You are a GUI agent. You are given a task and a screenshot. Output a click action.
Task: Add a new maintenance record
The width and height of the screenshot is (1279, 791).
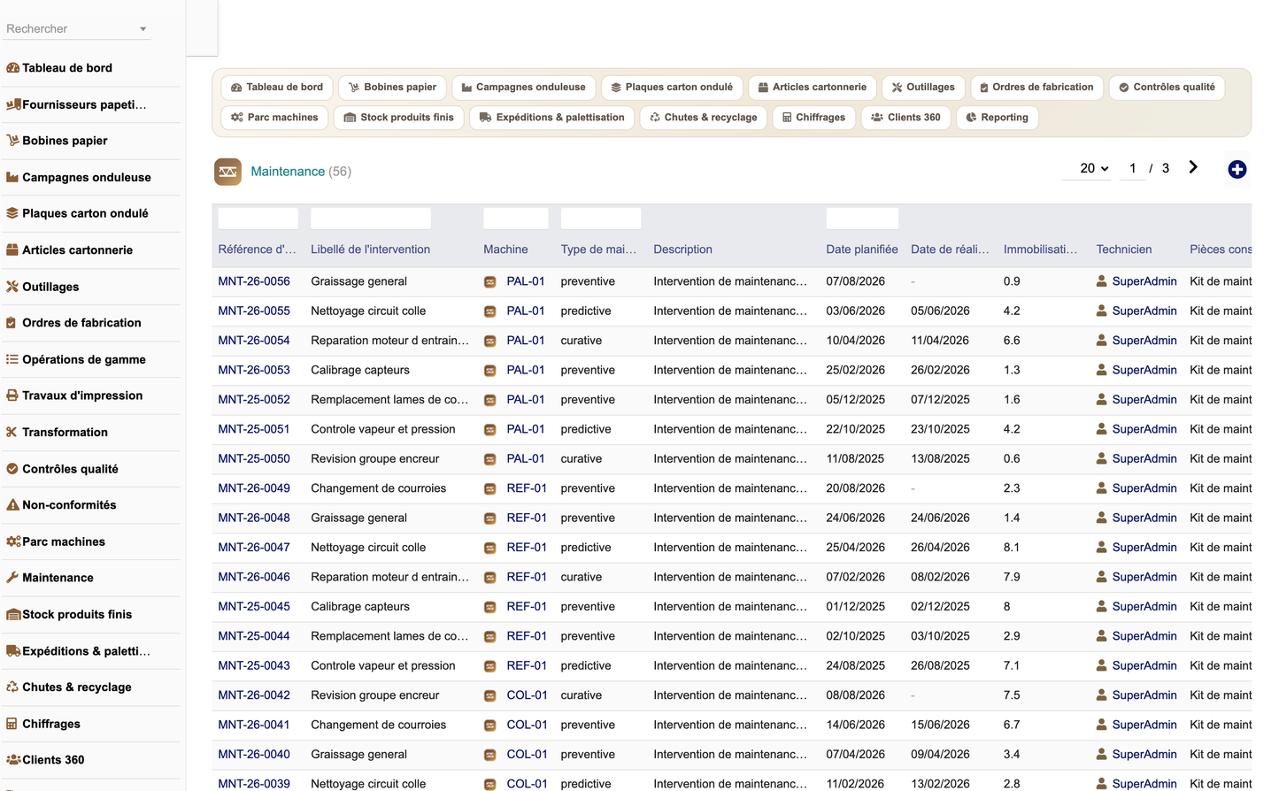tap(1237, 169)
